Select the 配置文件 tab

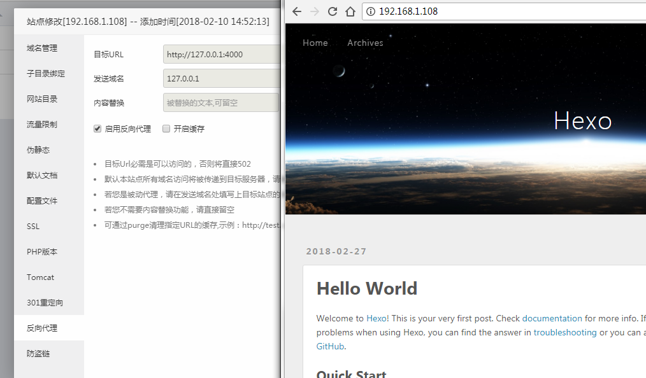click(x=48, y=201)
